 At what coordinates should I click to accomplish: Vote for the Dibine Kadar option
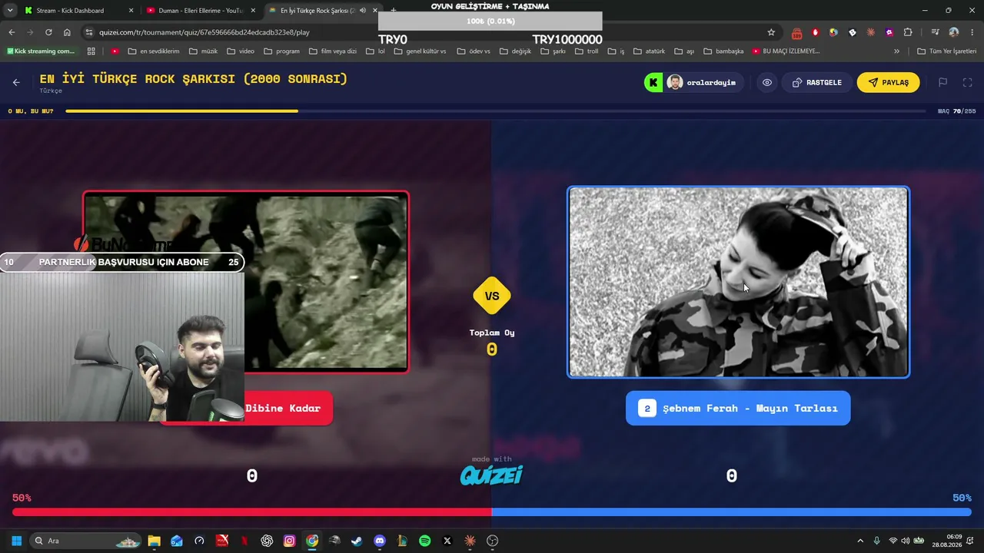point(283,409)
